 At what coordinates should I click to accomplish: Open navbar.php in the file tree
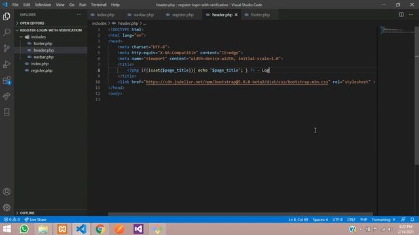[x=43, y=57]
